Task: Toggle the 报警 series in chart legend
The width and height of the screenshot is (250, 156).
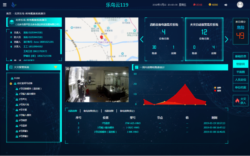Action: click(215, 90)
